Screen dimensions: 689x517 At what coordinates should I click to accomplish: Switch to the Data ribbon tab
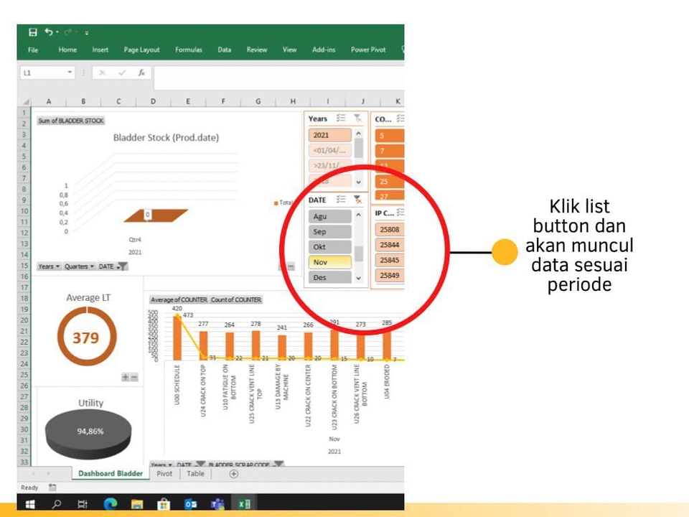point(224,50)
